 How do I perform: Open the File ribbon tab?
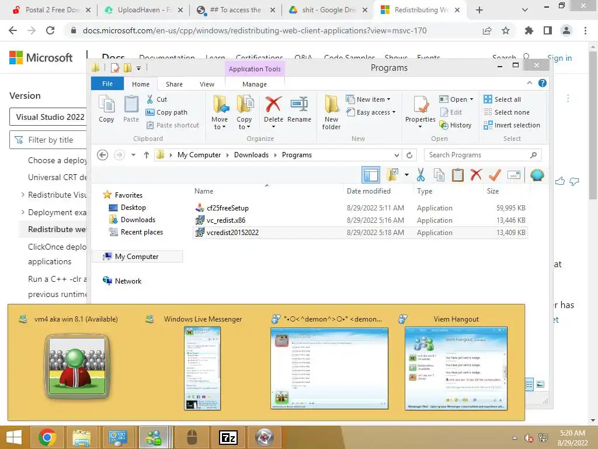[x=107, y=84]
